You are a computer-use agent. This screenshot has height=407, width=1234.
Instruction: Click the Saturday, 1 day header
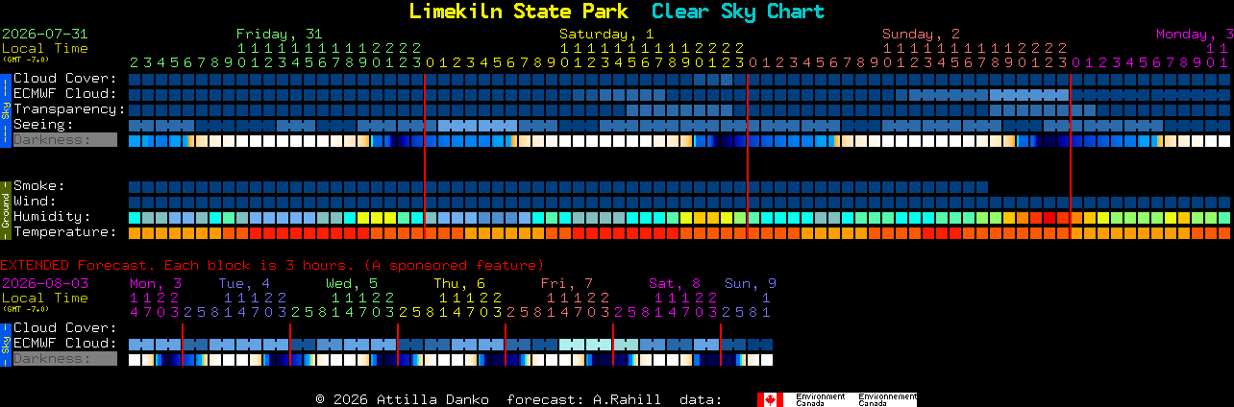(x=607, y=34)
